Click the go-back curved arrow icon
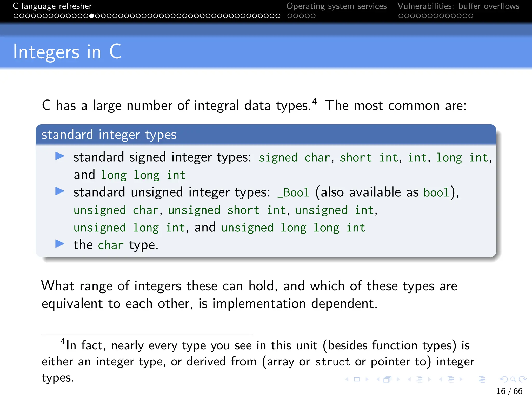The image size is (532, 399). coord(504,379)
